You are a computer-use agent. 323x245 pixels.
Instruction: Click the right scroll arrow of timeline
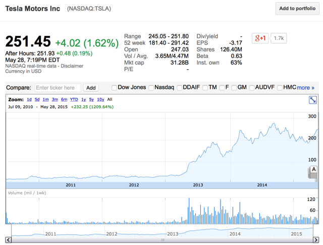(316, 240)
